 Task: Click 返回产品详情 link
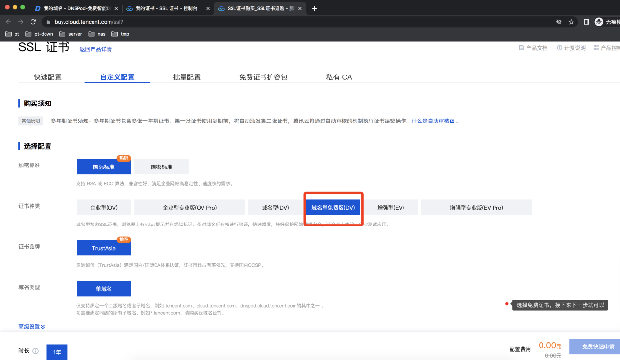95,49
